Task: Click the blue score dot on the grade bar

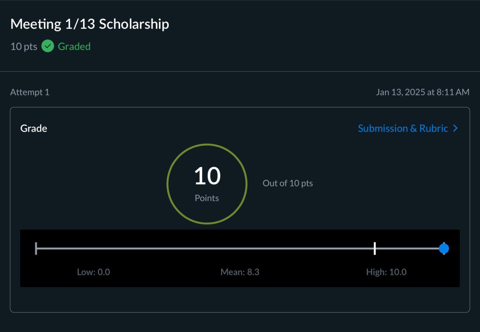Action: point(444,248)
